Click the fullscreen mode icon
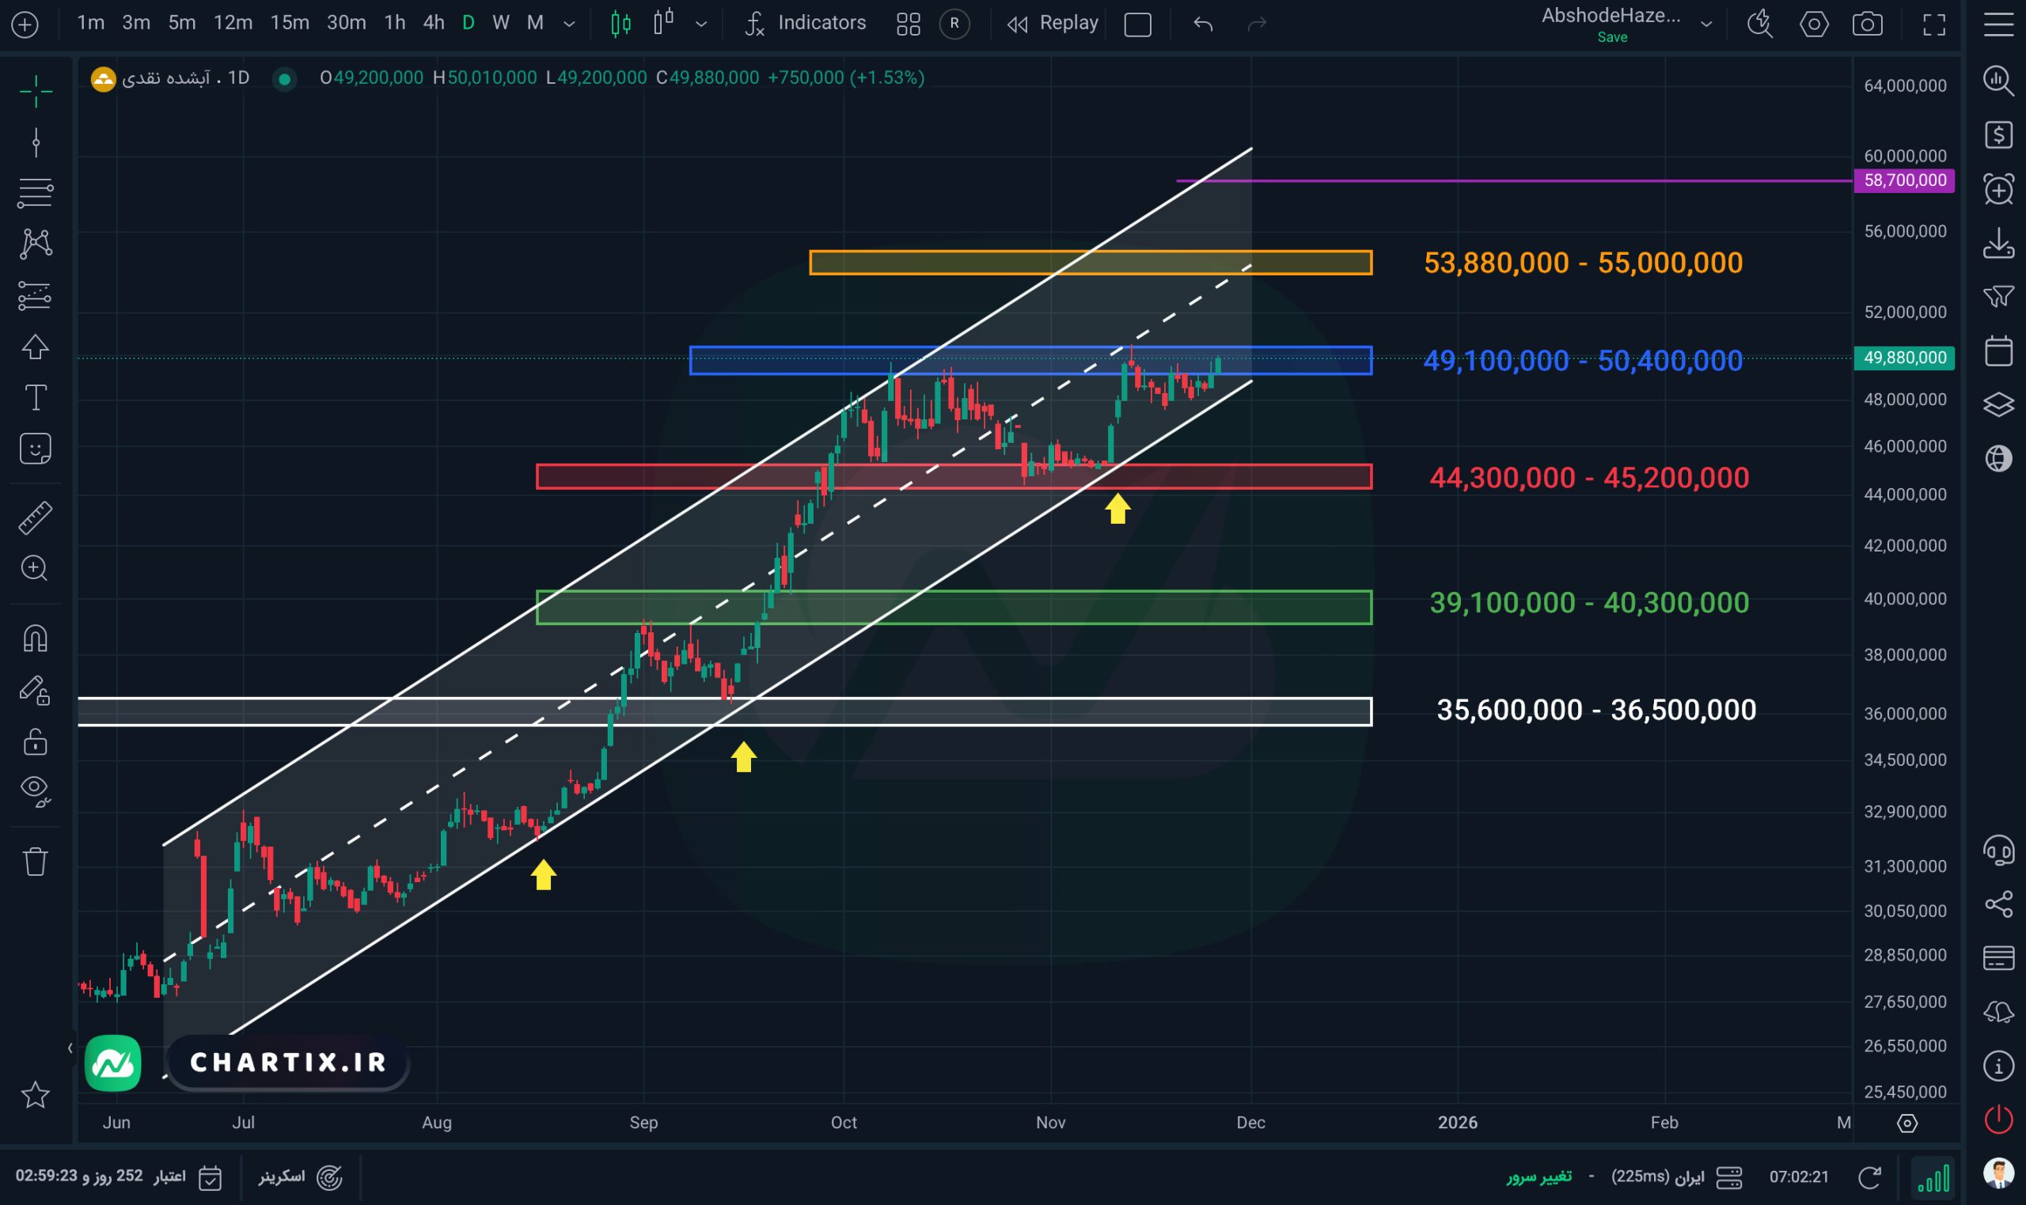This screenshot has height=1205, width=2026. 1934,24
